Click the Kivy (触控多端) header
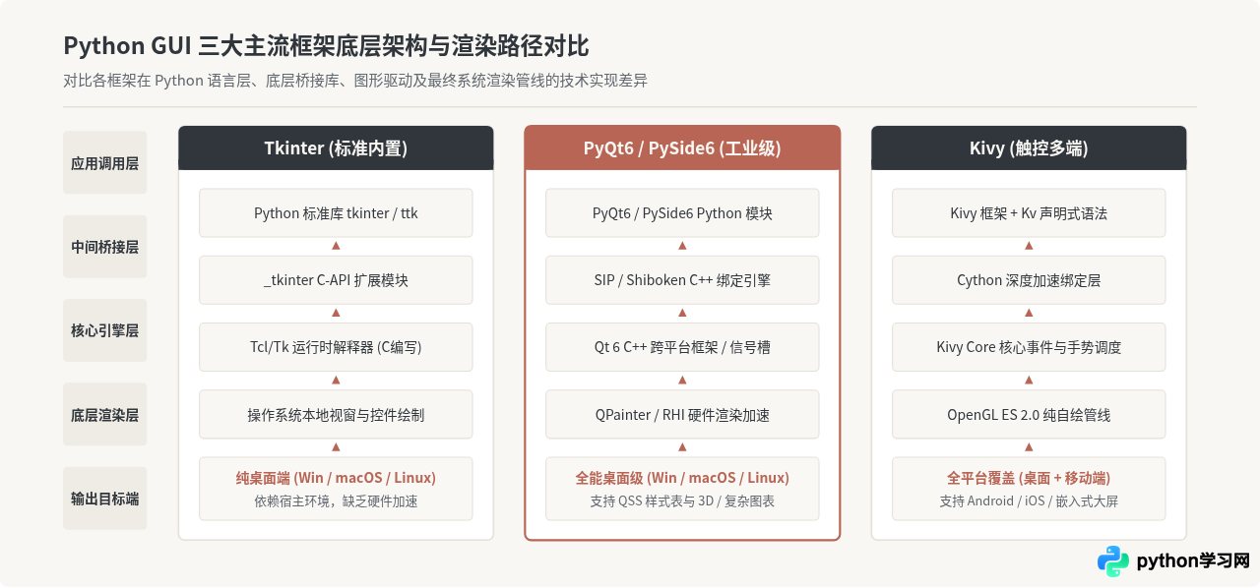 pyautogui.click(x=1029, y=148)
